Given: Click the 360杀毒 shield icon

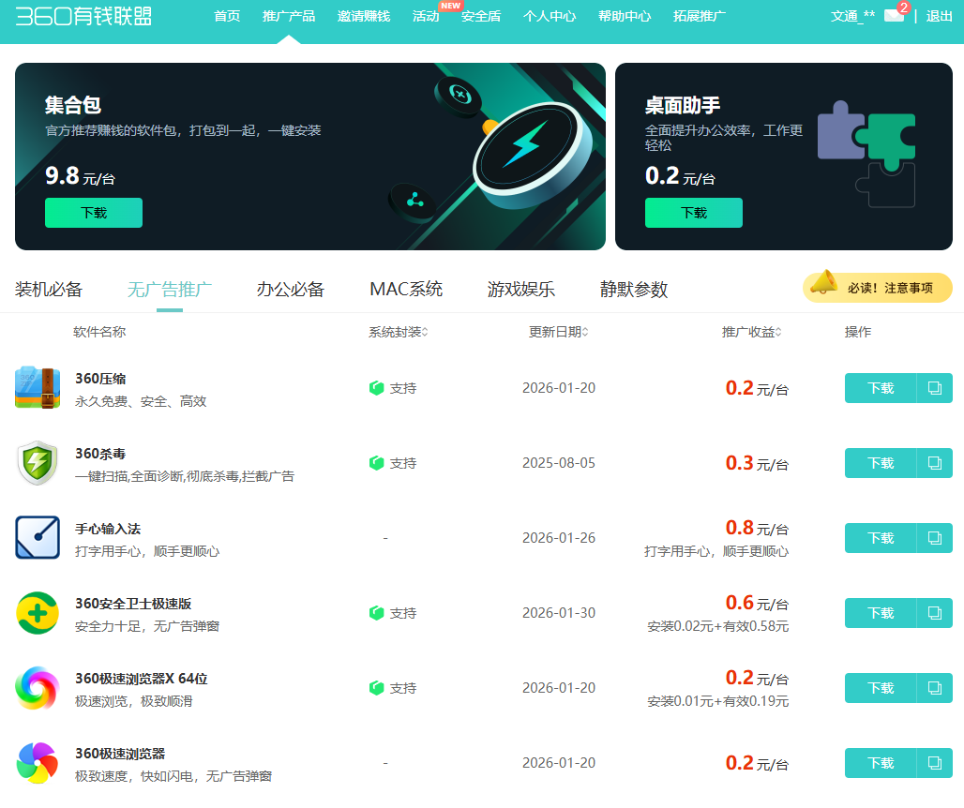Looking at the screenshot, I should click(x=38, y=463).
